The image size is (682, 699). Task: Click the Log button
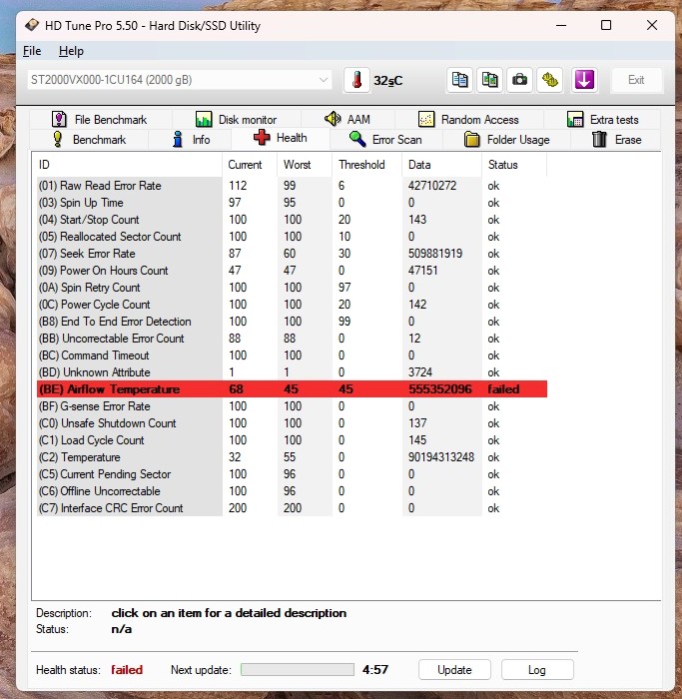click(x=537, y=670)
